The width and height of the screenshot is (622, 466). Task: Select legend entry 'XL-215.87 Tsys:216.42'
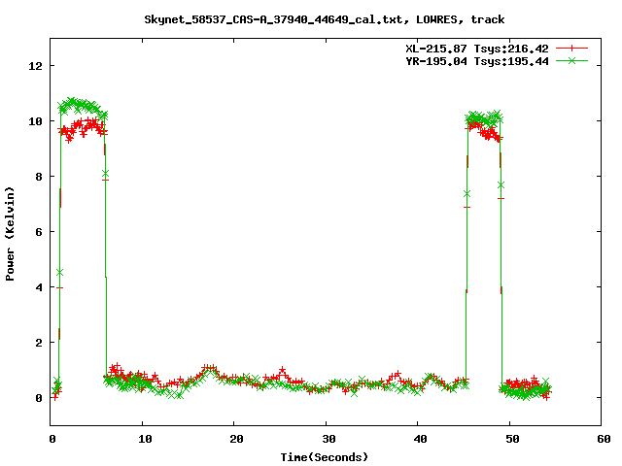(477, 49)
